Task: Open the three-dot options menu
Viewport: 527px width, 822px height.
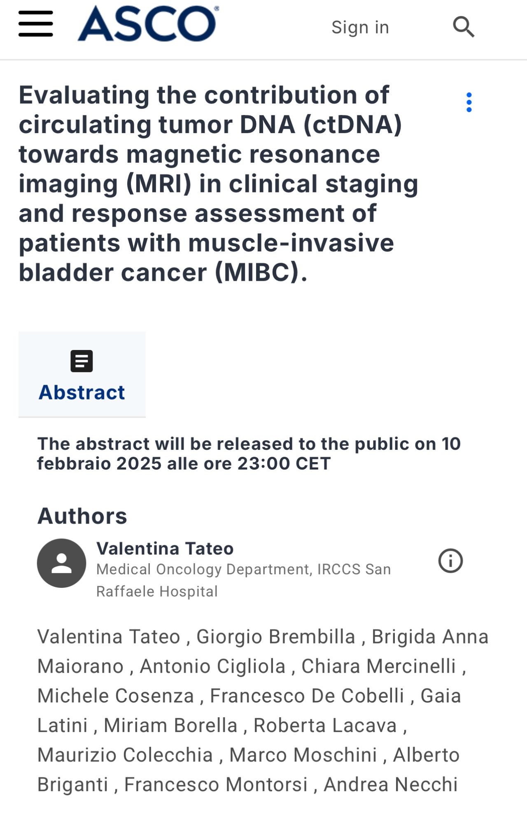Action: [469, 102]
